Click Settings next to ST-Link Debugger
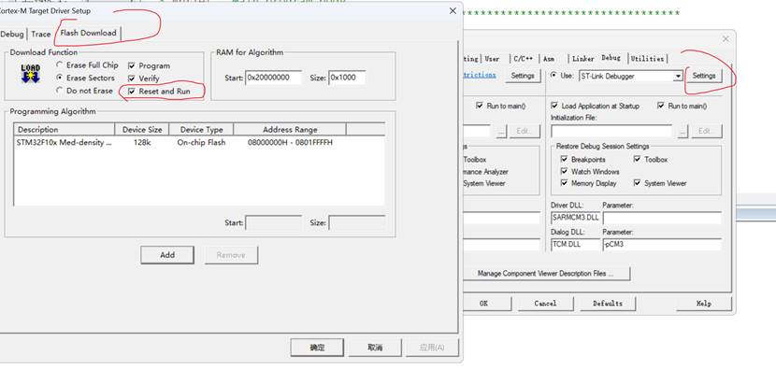 (704, 77)
